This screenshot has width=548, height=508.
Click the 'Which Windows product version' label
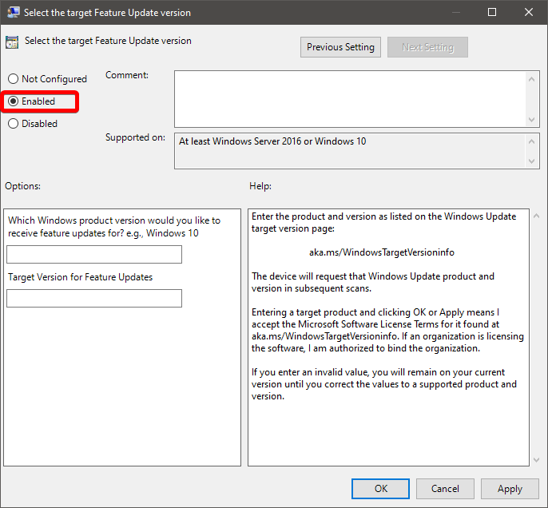pyautogui.click(x=114, y=227)
